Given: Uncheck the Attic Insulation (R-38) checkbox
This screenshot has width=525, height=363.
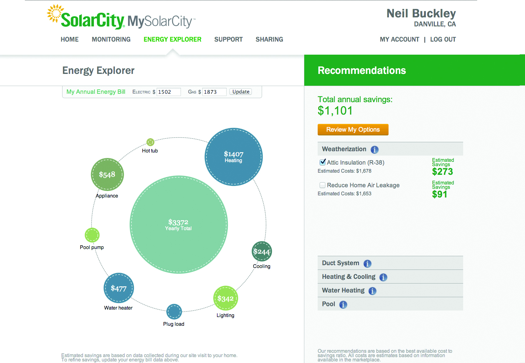Looking at the screenshot, I should click(x=323, y=162).
